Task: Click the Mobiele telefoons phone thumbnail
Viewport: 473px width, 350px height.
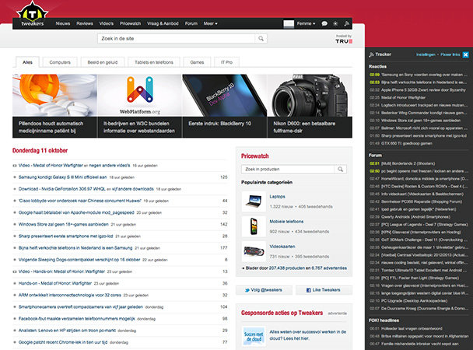Action: click(x=254, y=226)
